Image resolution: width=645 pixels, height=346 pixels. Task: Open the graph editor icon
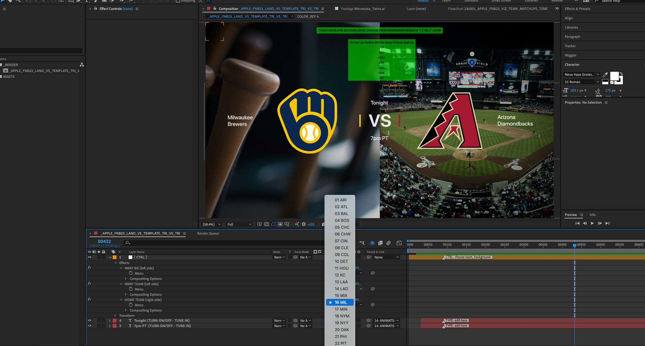click(x=399, y=243)
